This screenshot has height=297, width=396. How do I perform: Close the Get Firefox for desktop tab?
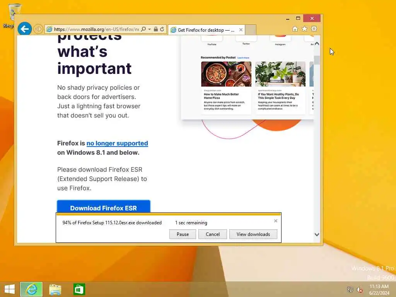pyautogui.click(x=241, y=30)
